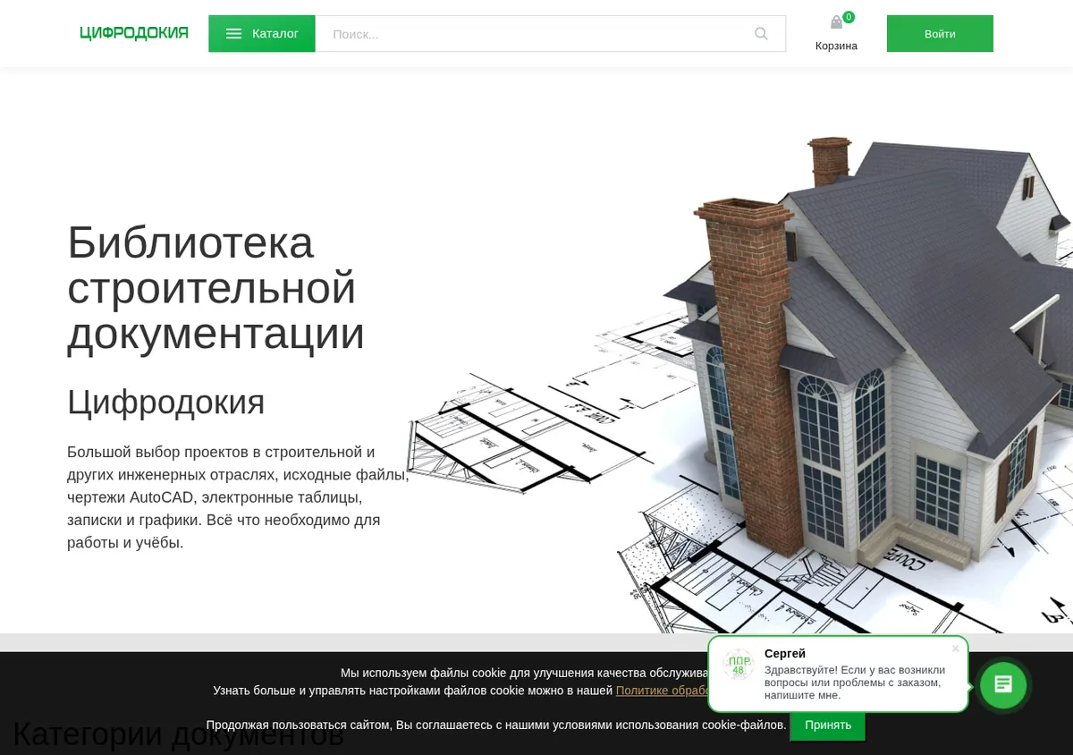
Task: Accept cookies with Принять button
Action: (828, 725)
